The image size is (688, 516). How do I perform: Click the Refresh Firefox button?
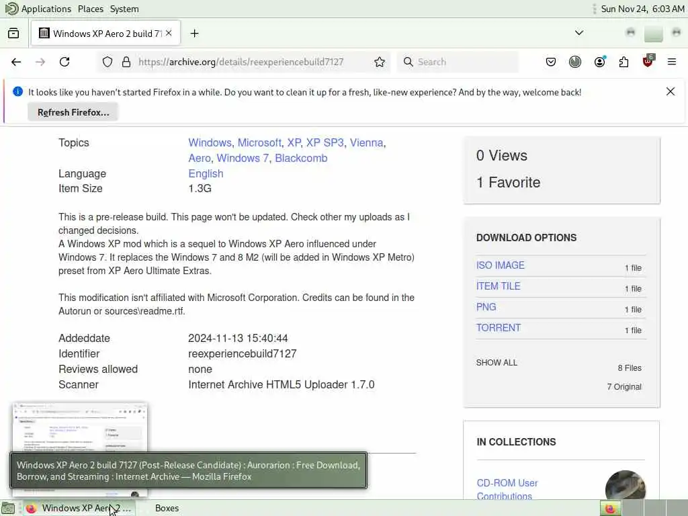click(x=73, y=112)
